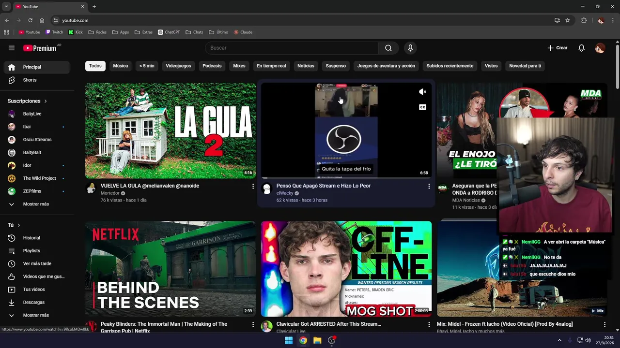This screenshot has height=348, width=620.
Task: Open File Explorer from taskbar
Action: tap(317, 340)
